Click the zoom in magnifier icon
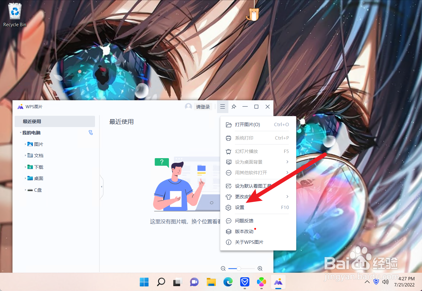This screenshot has height=291, width=422. [260, 268]
